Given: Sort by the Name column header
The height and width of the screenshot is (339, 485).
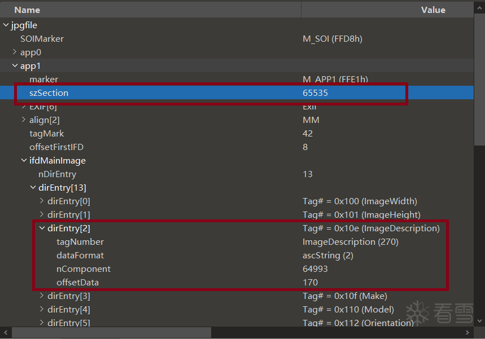Looking at the screenshot, I should [x=27, y=10].
